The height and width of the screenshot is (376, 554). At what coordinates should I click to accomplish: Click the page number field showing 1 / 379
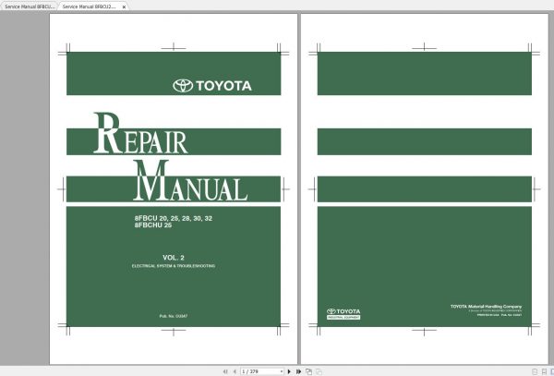pos(260,371)
